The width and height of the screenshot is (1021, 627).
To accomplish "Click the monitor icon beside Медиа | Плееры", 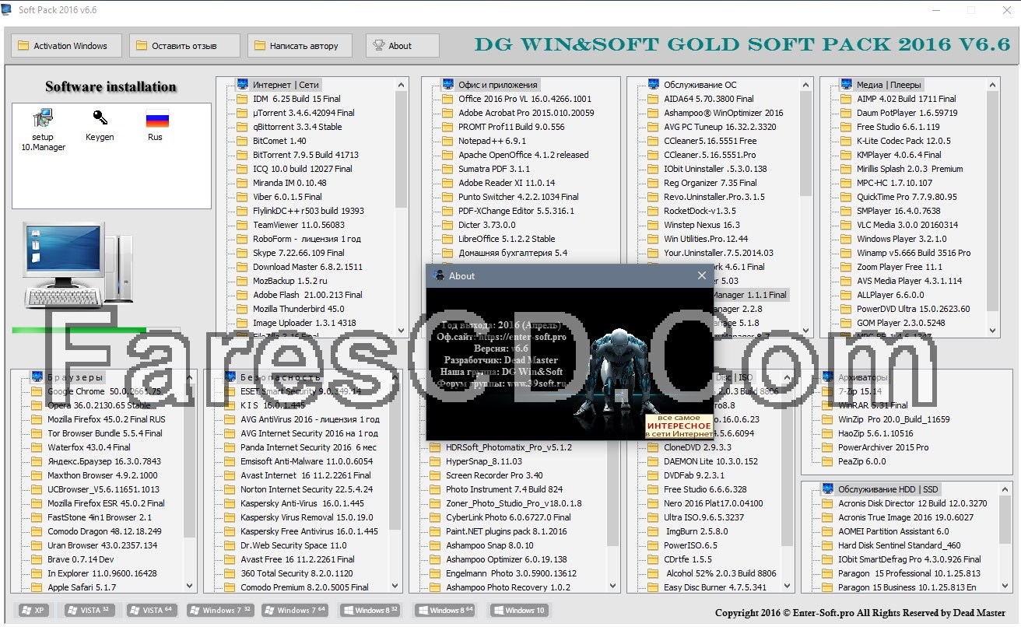I will point(846,85).
